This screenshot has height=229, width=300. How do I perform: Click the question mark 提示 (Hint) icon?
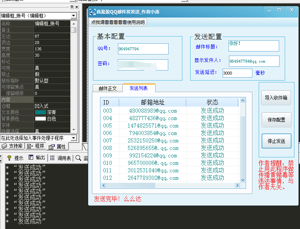(9, 157)
